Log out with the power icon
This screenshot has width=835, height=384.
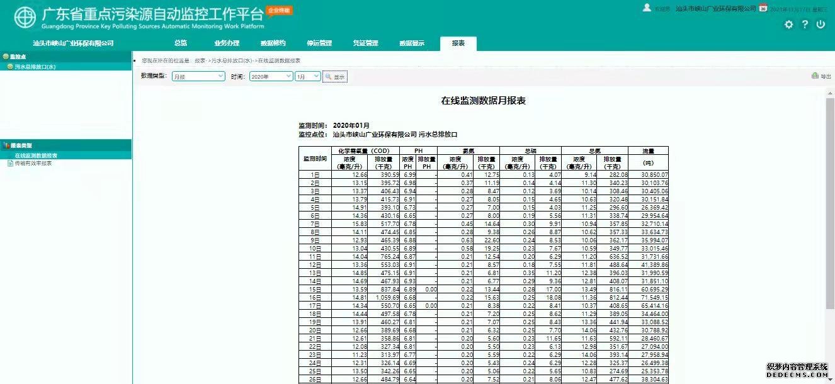click(821, 25)
